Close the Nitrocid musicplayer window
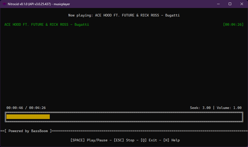This screenshot has width=248, height=147. point(242,4)
